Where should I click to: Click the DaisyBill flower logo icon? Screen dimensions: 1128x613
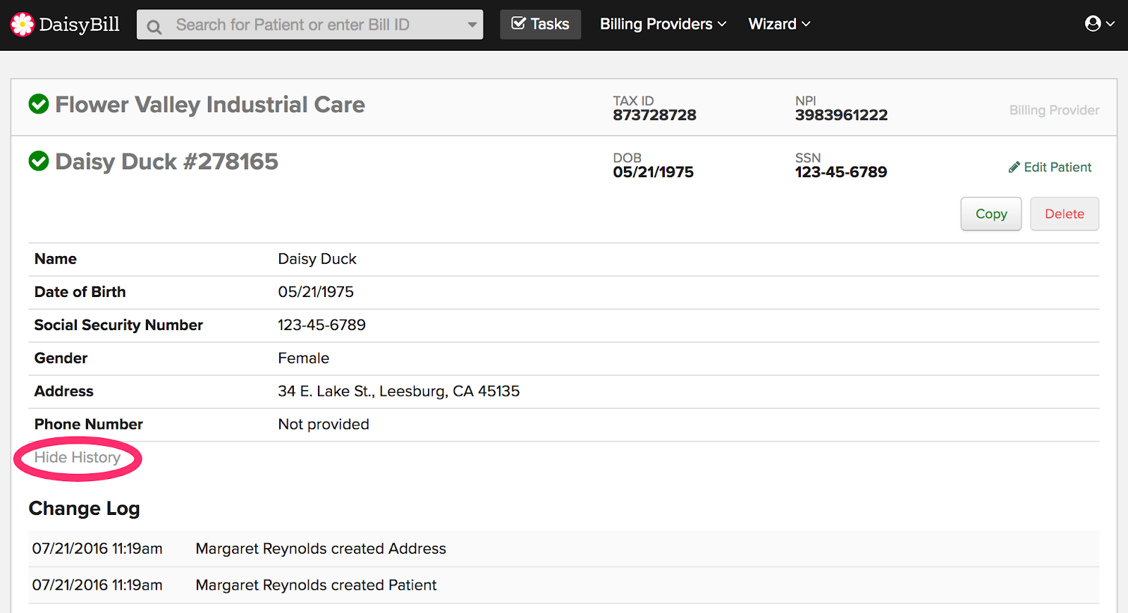point(22,25)
